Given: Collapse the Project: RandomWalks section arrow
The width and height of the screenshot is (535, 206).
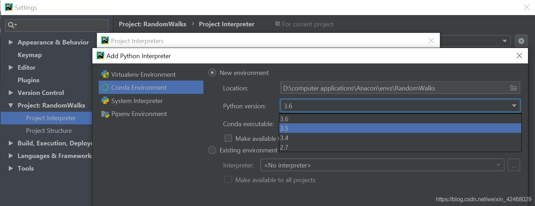Looking at the screenshot, I should coord(11,105).
